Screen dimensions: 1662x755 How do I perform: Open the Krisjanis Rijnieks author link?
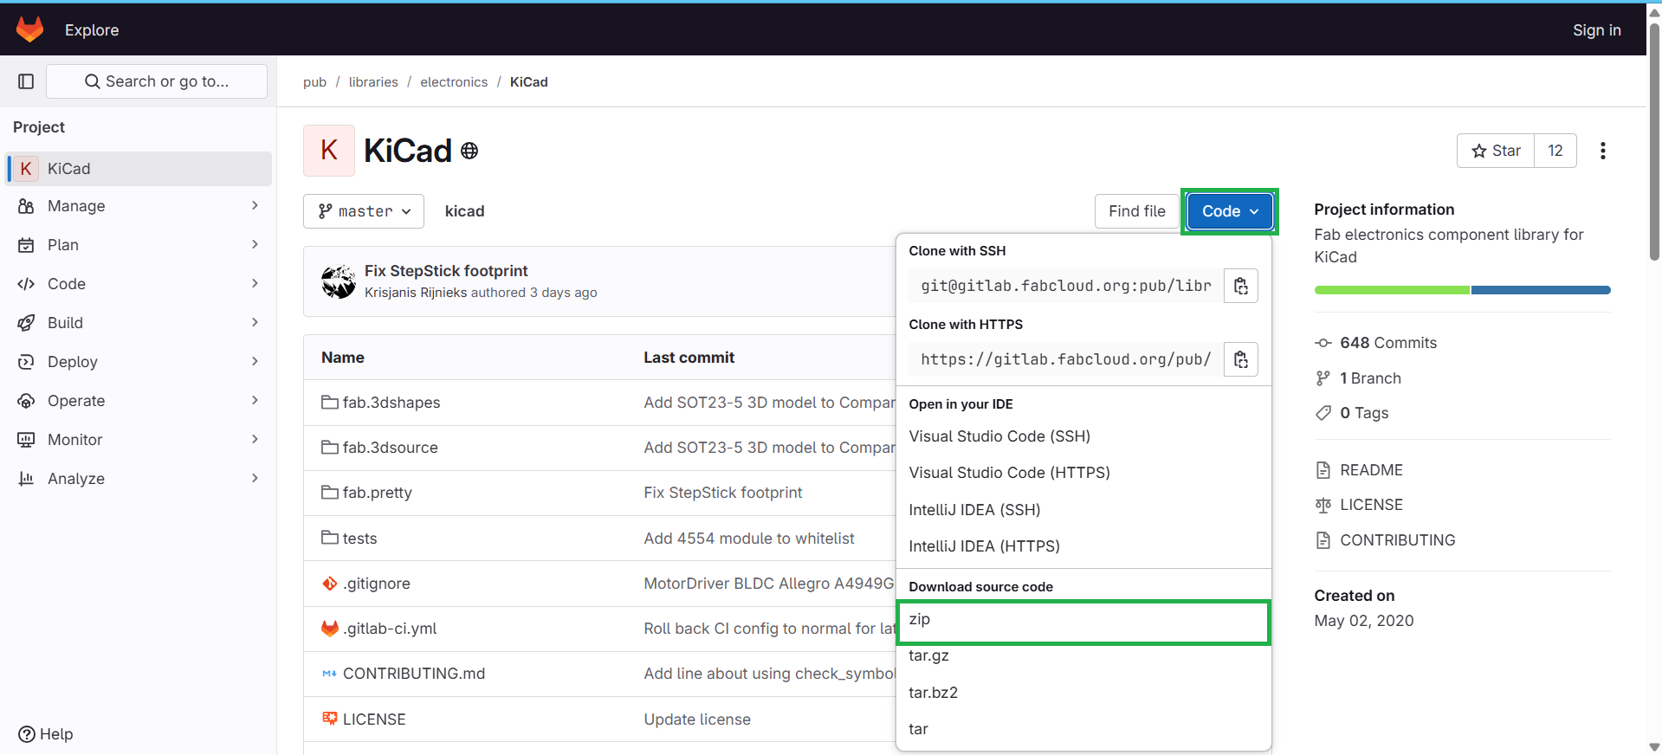tap(416, 293)
